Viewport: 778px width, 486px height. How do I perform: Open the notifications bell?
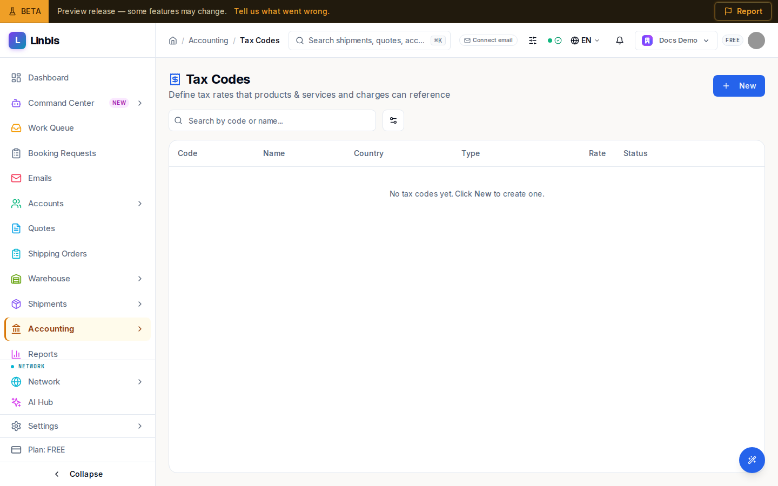[x=620, y=40]
